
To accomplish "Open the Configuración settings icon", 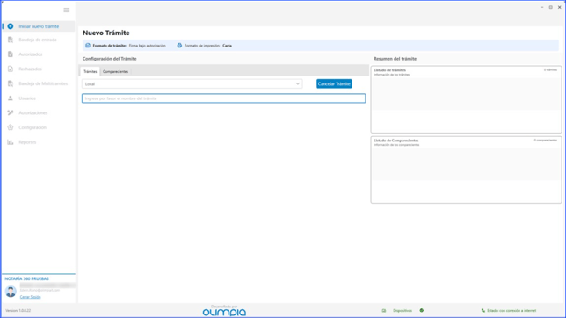I will [x=11, y=127].
